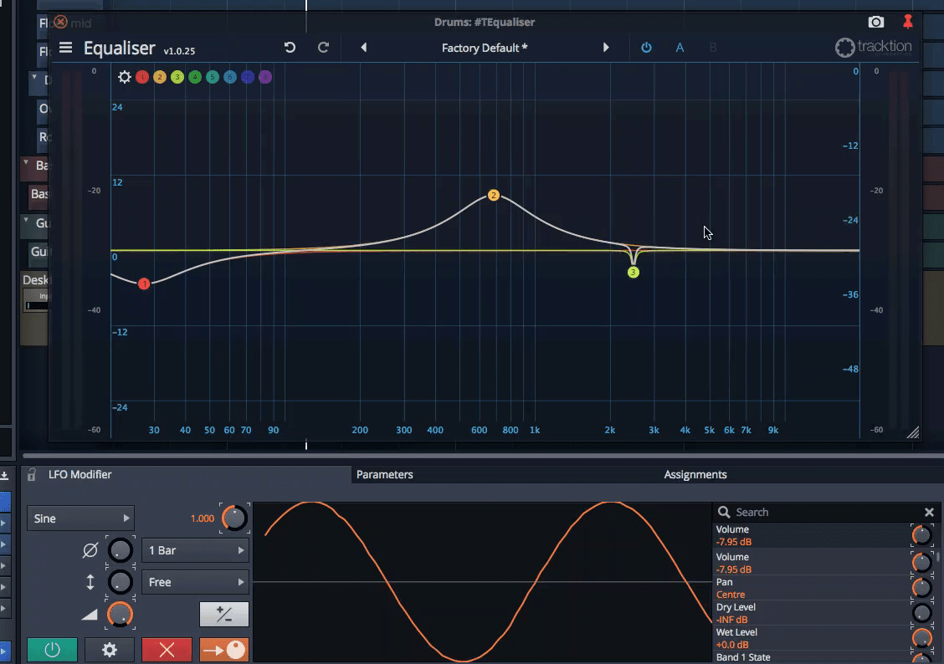Open band settings gear above the graph
This screenshot has height=664, width=944.
pos(125,77)
